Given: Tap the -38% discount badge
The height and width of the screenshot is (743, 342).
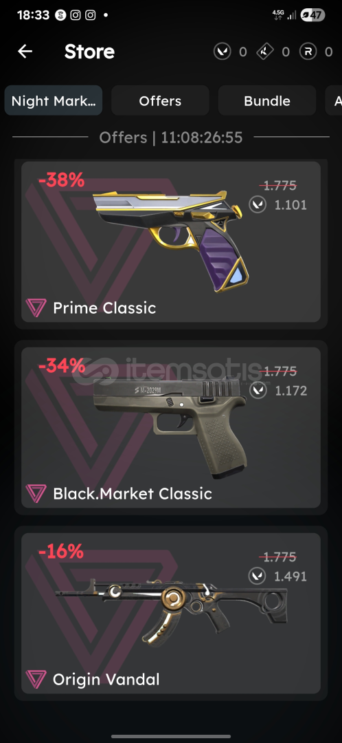Looking at the screenshot, I should pyautogui.click(x=62, y=180).
